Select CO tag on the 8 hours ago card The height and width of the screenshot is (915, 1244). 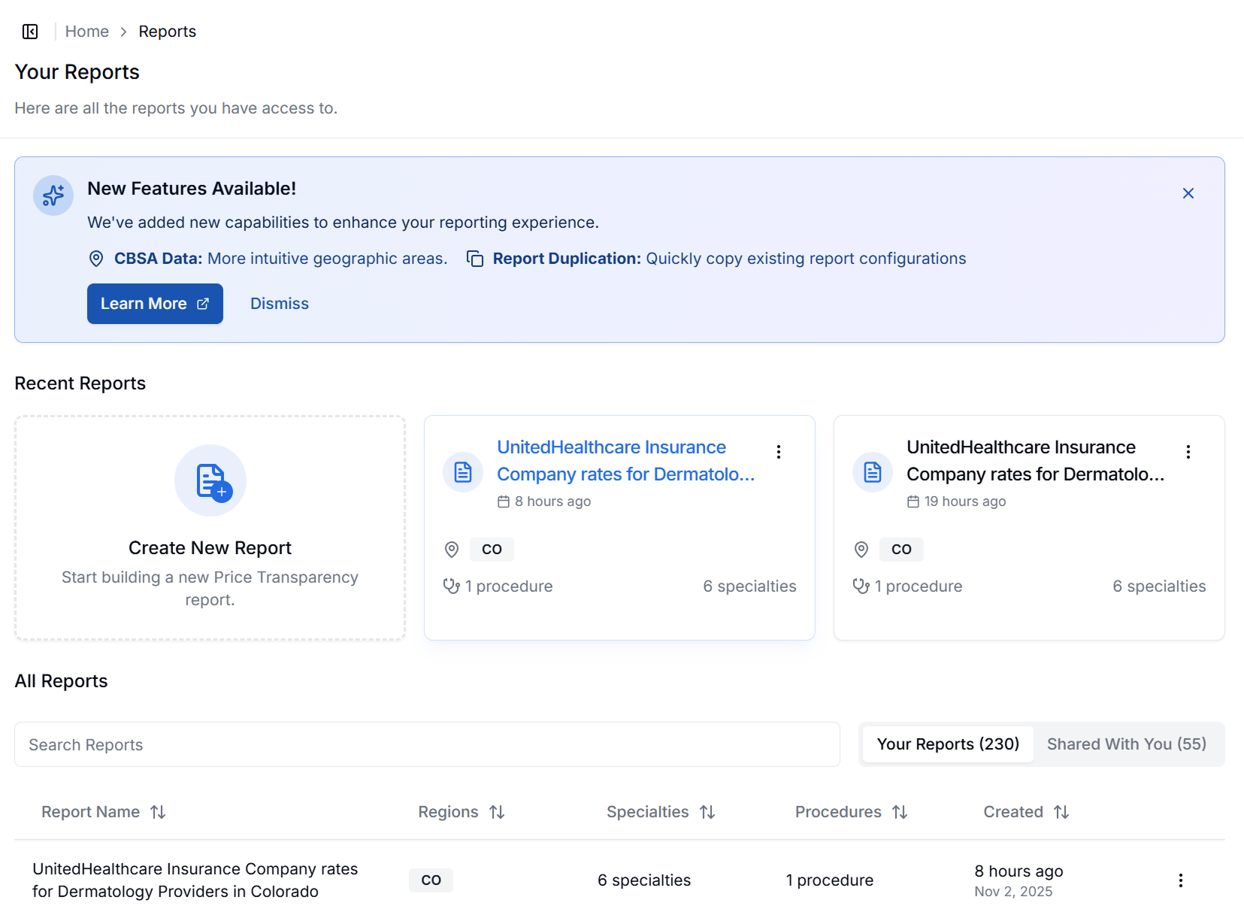click(x=492, y=550)
